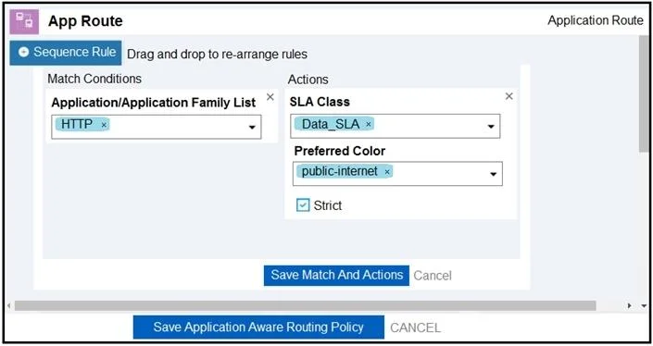Click CANCEL next to the save policy button

pos(415,327)
